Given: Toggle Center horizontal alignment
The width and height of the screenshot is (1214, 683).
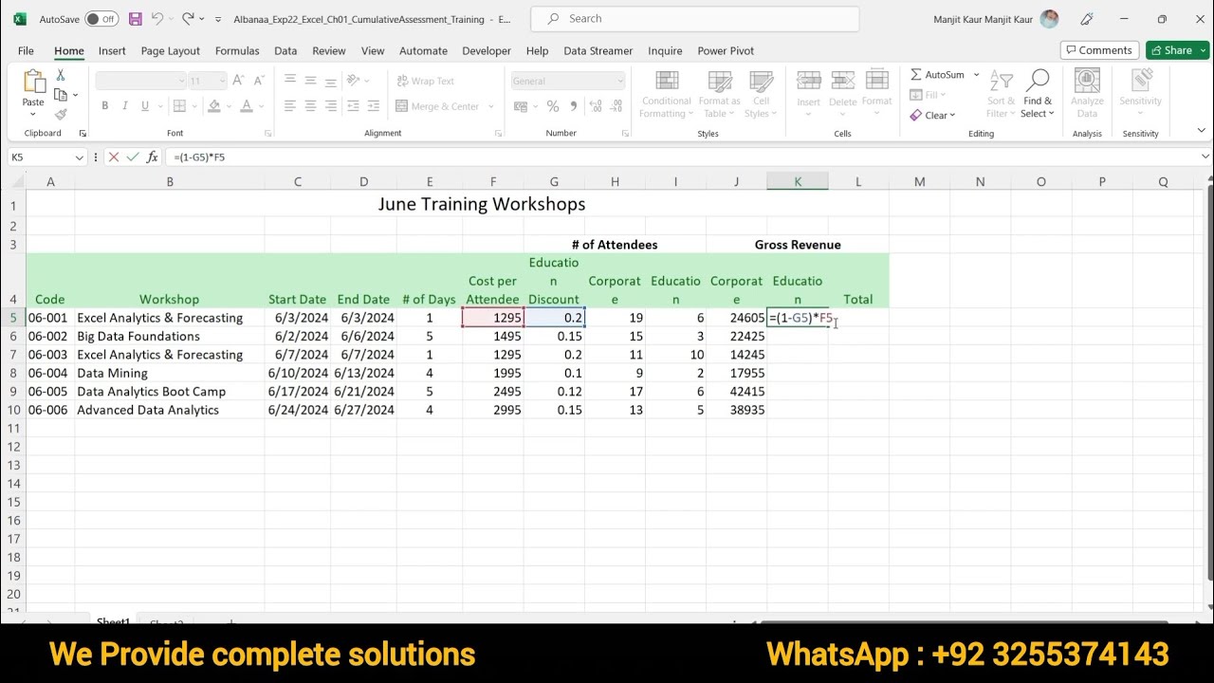Looking at the screenshot, I should (310, 106).
